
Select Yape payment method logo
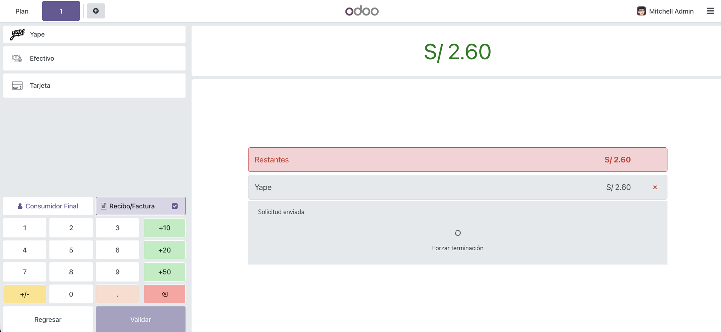click(x=17, y=34)
